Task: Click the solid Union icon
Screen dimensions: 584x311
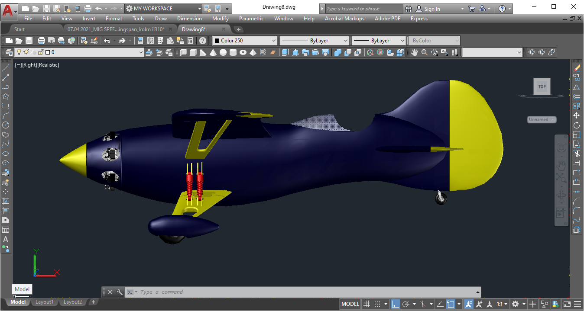Action: tap(337, 52)
